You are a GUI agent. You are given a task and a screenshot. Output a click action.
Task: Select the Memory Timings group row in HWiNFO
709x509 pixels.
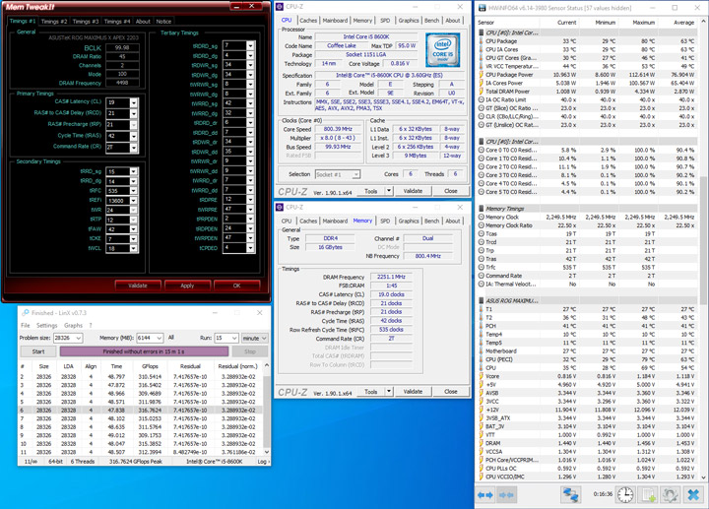pos(505,209)
